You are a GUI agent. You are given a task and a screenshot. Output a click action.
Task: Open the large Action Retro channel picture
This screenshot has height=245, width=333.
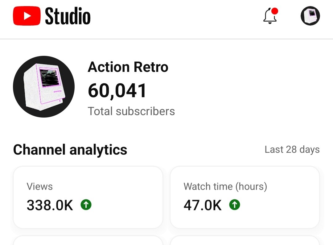(44, 87)
